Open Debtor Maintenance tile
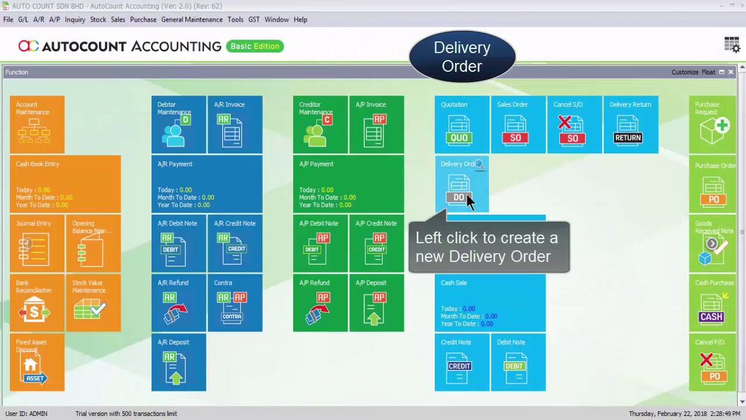 click(x=179, y=125)
